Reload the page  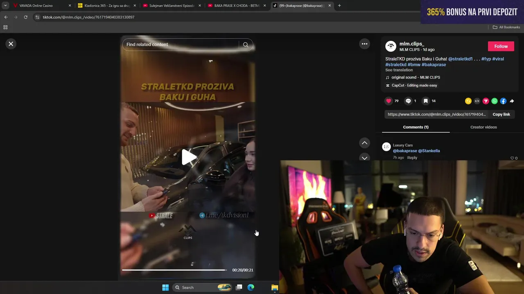click(25, 17)
